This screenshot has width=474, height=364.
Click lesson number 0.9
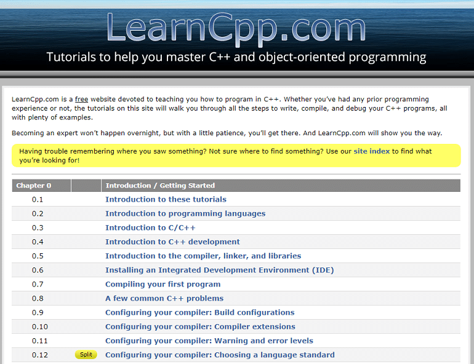[38, 313]
